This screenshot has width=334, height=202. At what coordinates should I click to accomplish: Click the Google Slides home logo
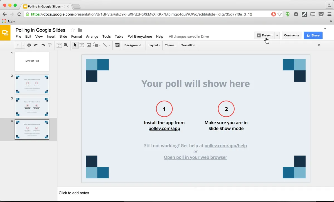5,33
